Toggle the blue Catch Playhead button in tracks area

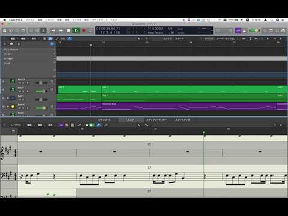(x=70, y=38)
